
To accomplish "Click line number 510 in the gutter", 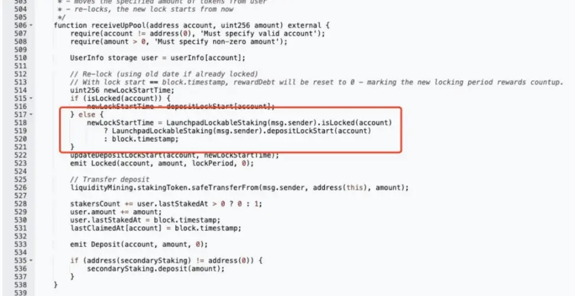I will coord(20,58).
